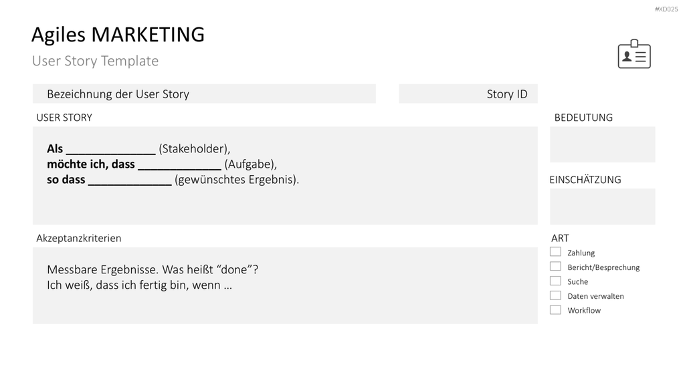Check the Zahlung checkbox

(x=555, y=252)
